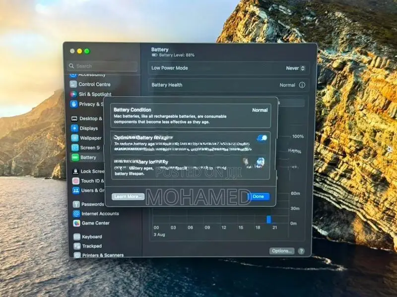The width and height of the screenshot is (397, 297).
Task: Select the Keyboard sidebar icon
Action: point(77,237)
